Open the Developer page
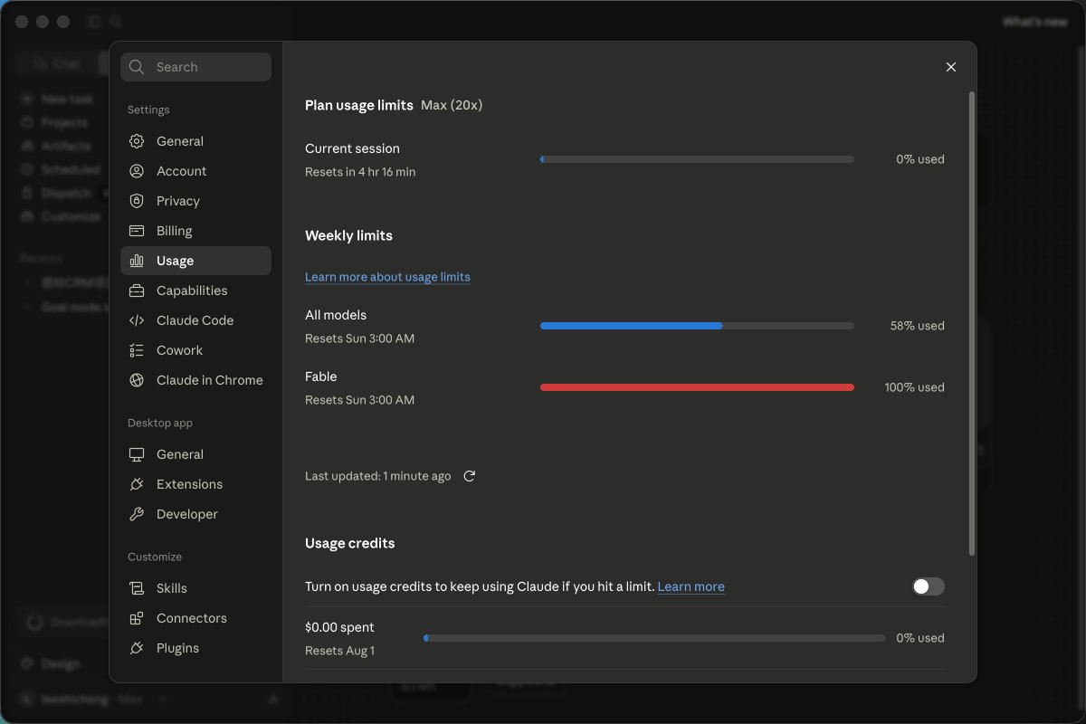This screenshot has width=1086, height=724. tap(195, 514)
